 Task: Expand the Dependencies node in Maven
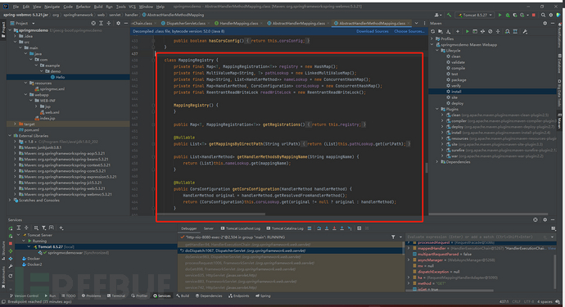[437, 162]
